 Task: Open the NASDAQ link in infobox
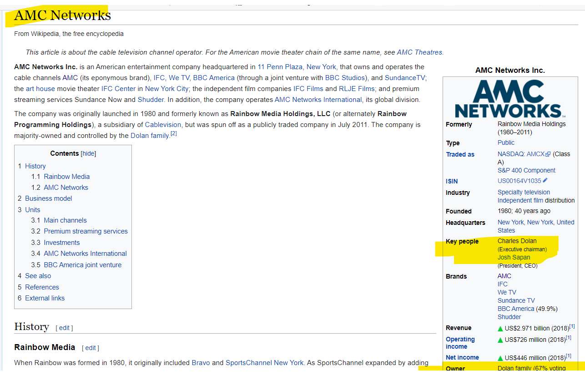click(x=510, y=154)
